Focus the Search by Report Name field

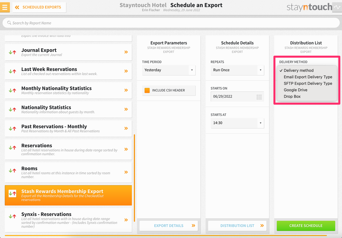coord(171,23)
